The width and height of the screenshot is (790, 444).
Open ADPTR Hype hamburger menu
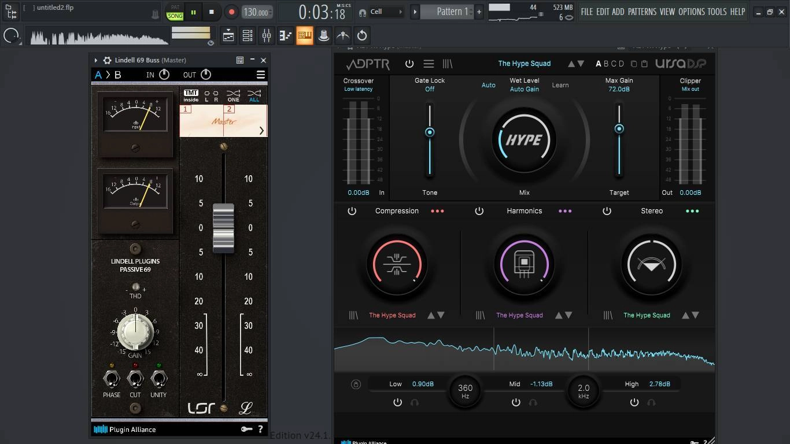429,64
